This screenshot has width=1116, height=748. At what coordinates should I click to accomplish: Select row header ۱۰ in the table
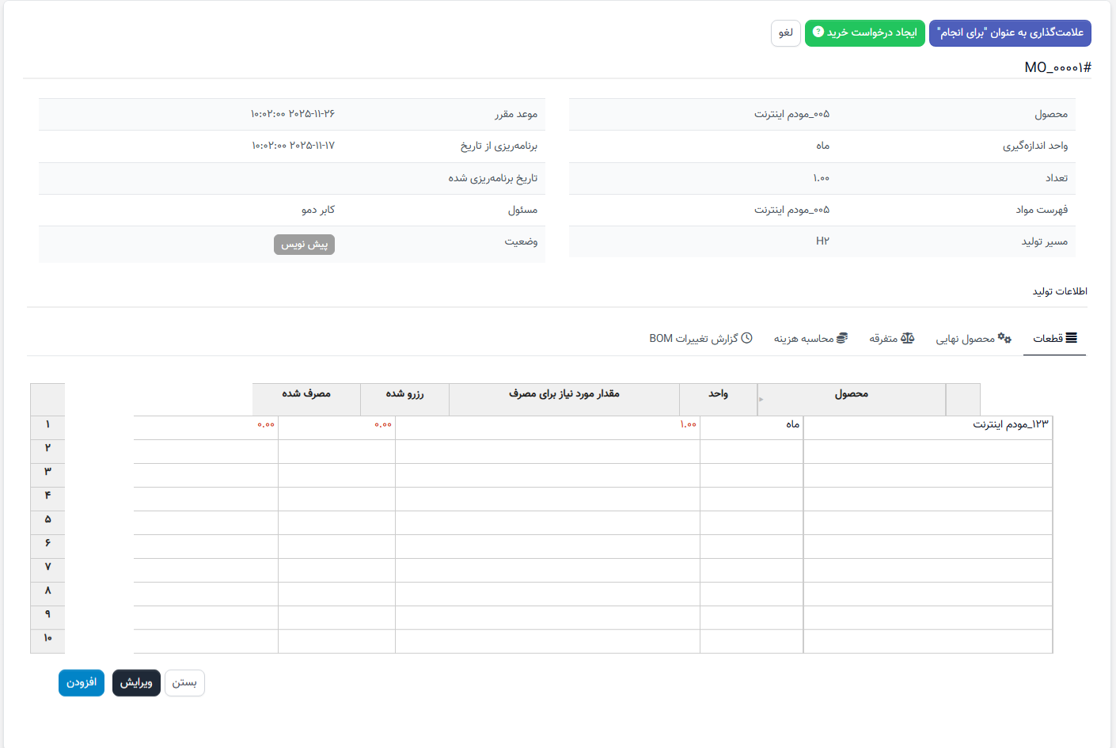click(47, 642)
